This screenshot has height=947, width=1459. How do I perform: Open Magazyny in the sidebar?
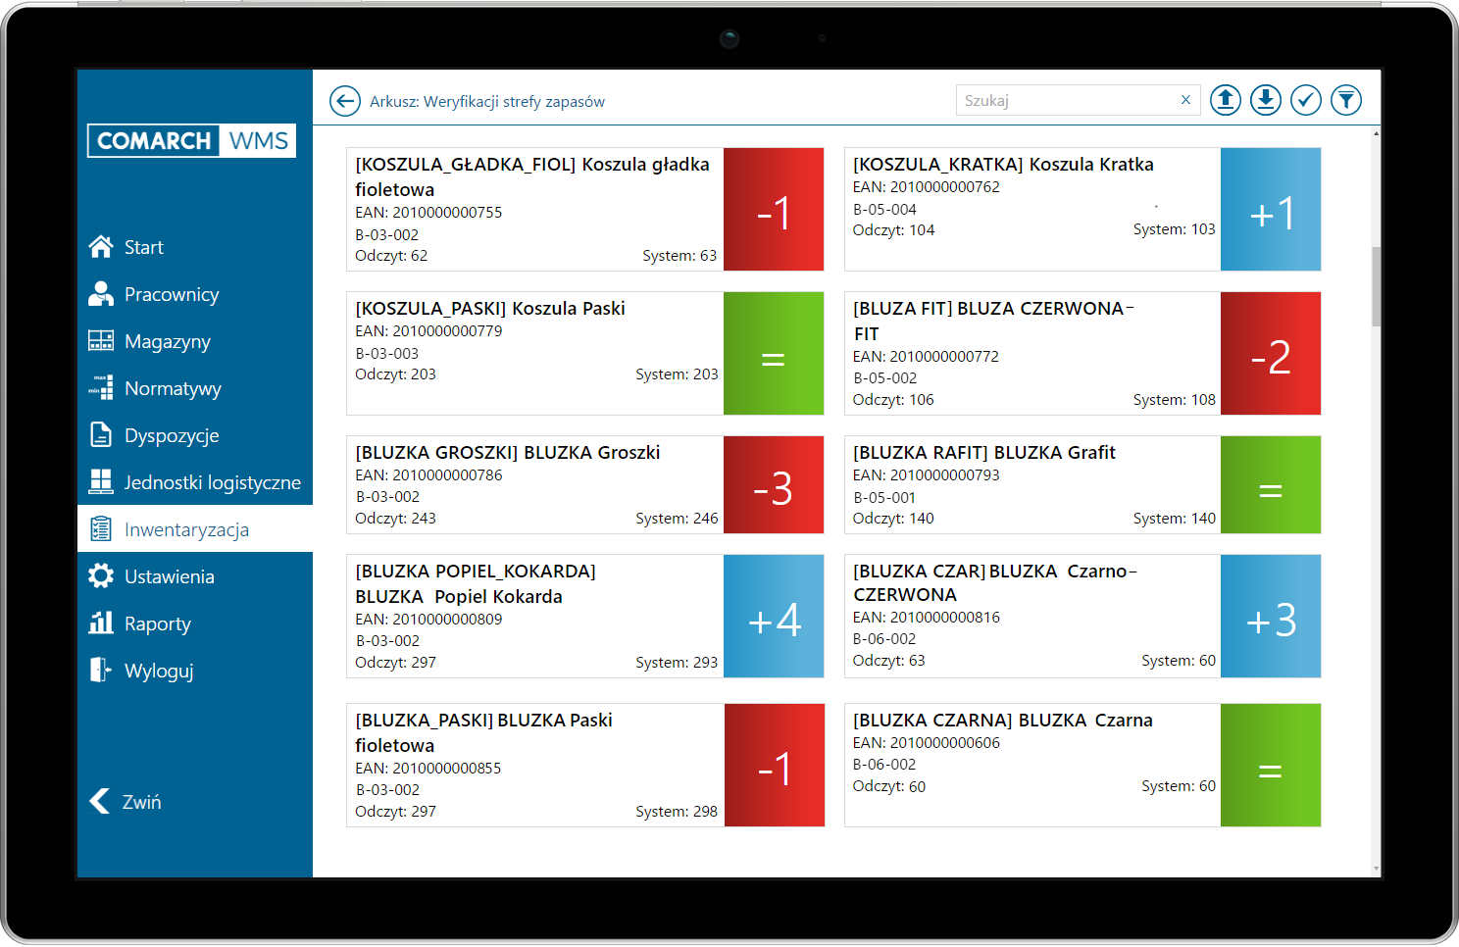click(167, 341)
